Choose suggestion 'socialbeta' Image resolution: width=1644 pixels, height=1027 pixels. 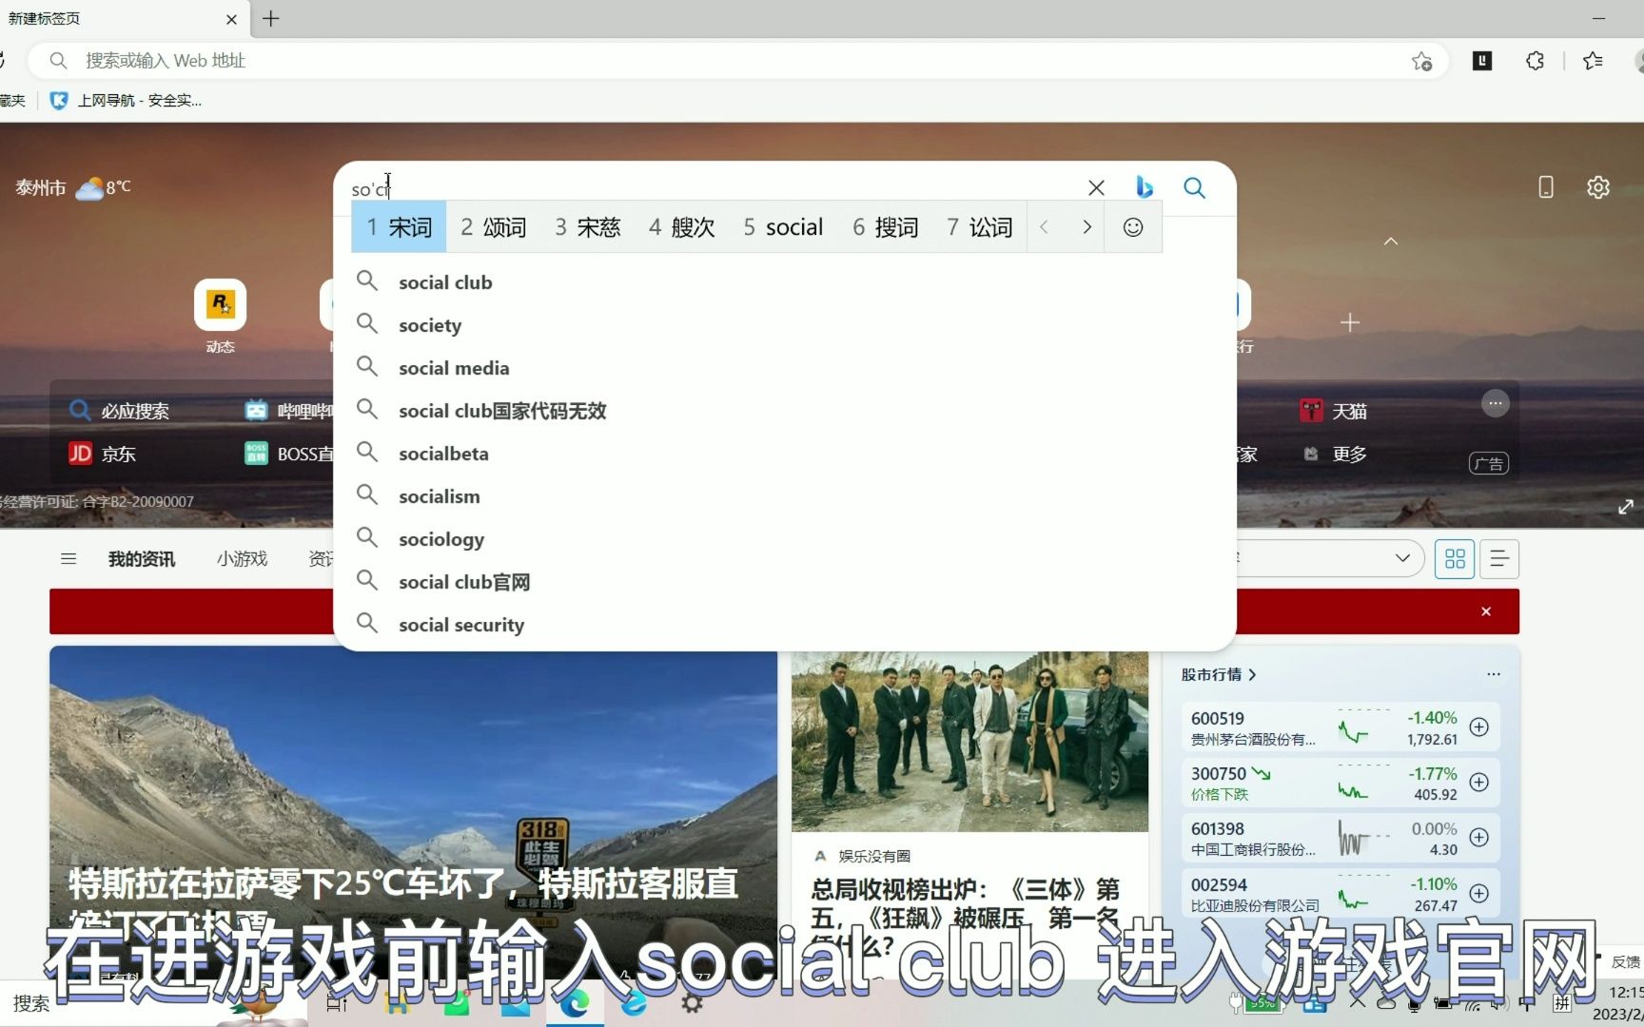(785, 454)
